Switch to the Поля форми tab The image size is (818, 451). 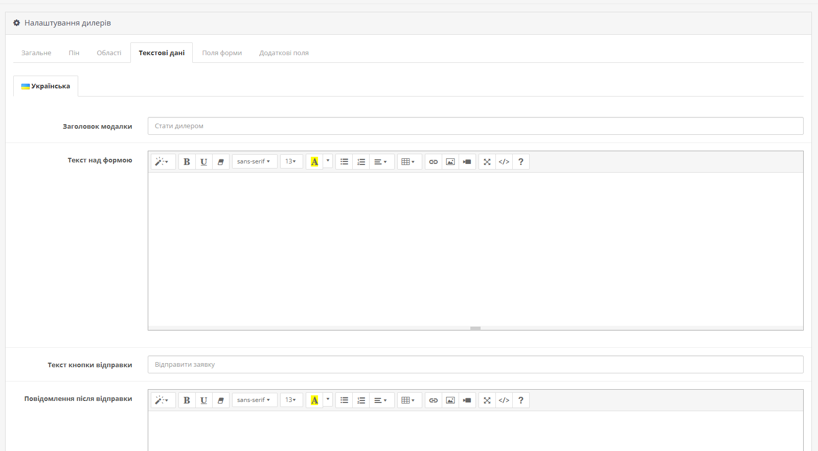[x=222, y=53]
